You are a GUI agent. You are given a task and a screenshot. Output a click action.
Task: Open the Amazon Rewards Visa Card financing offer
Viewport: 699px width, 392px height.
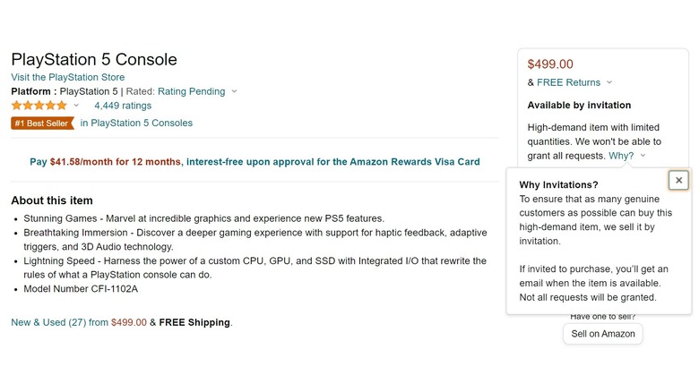tap(255, 162)
